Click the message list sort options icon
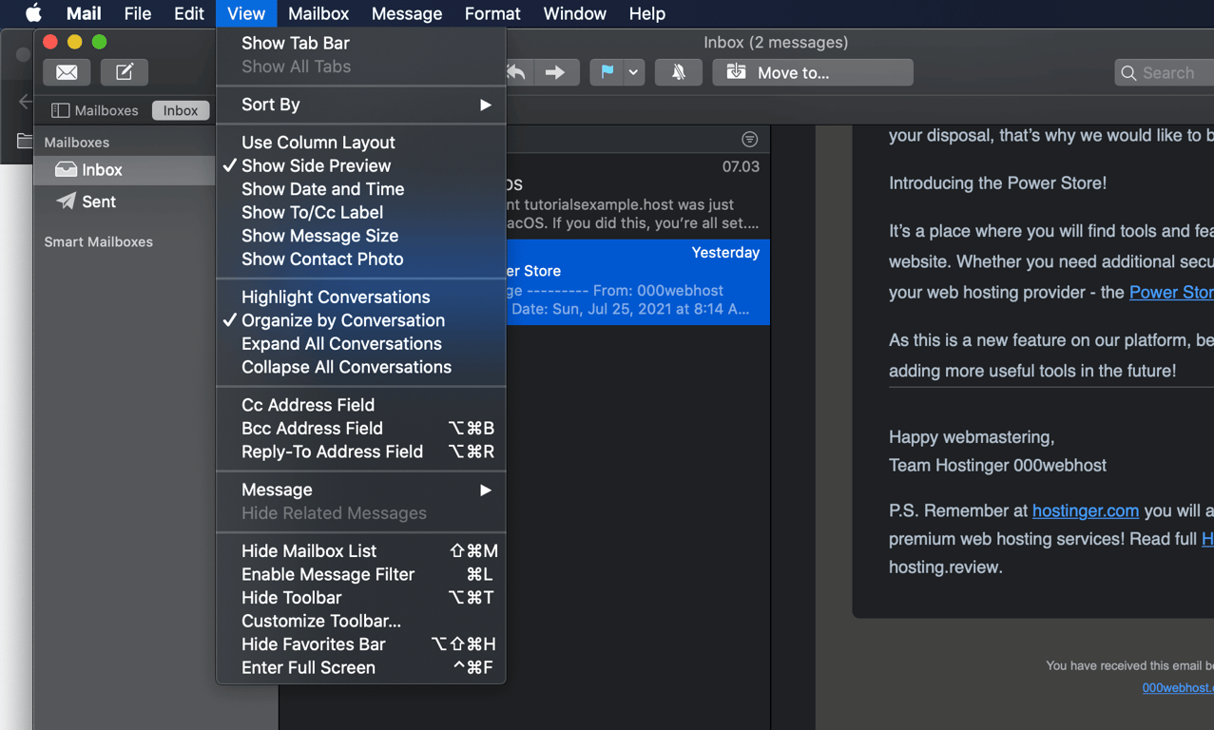Viewport: 1214px width, 730px height. pyautogui.click(x=749, y=139)
